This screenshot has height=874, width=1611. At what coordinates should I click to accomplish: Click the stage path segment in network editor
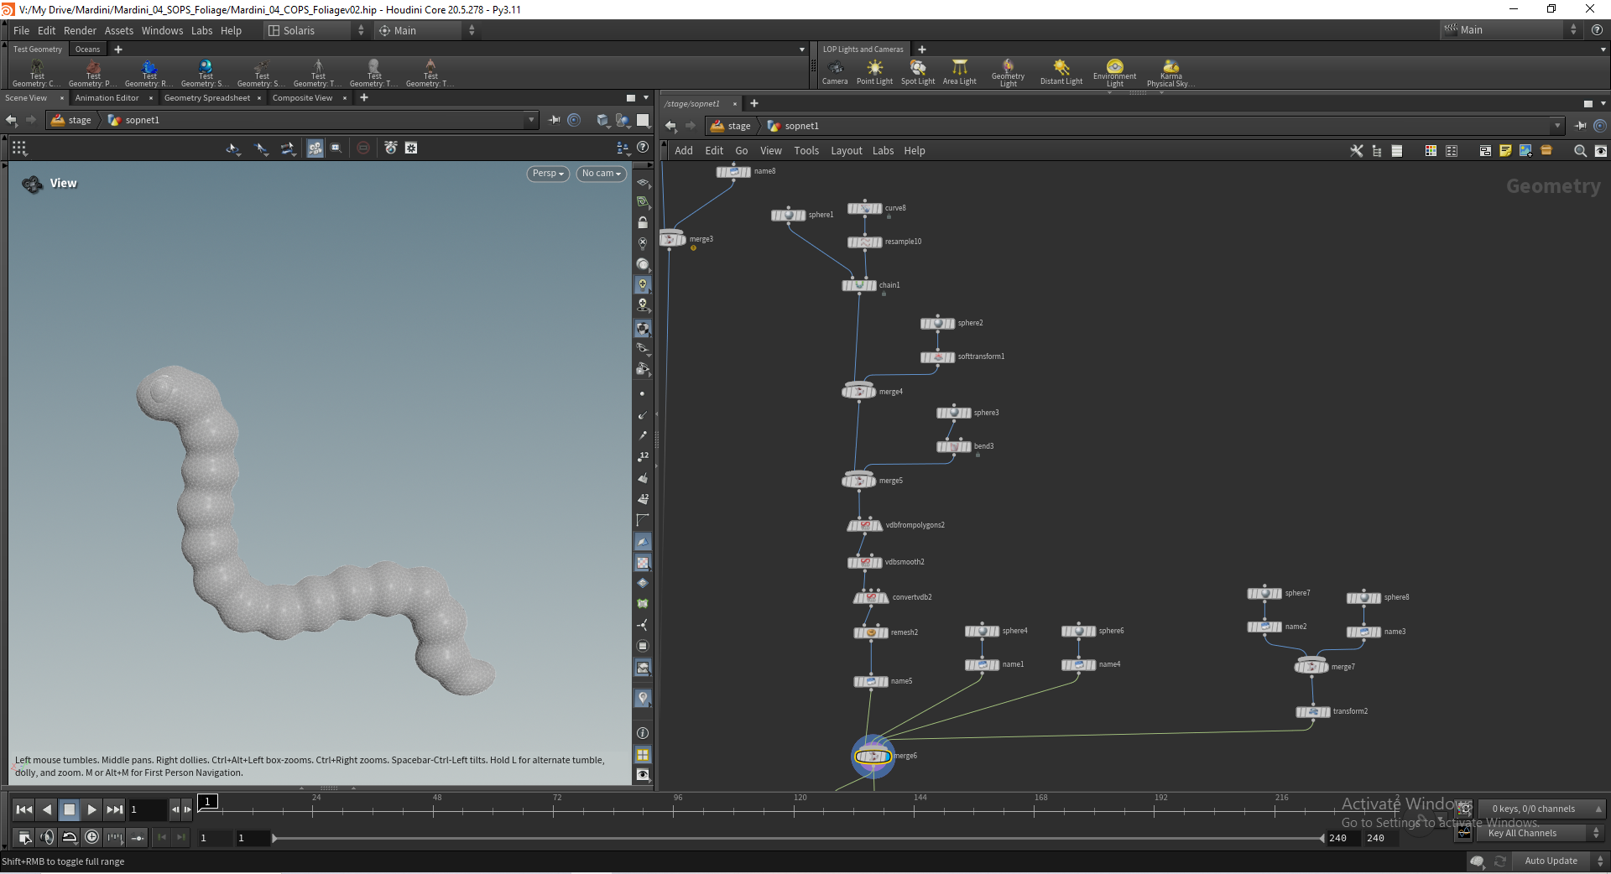[x=730, y=126]
